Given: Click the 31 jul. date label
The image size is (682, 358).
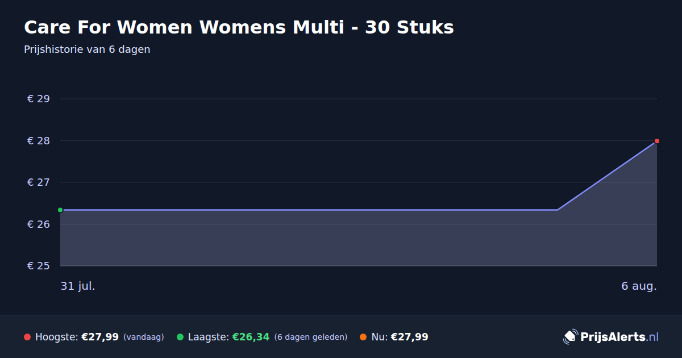Looking at the screenshot, I should pyautogui.click(x=78, y=286).
